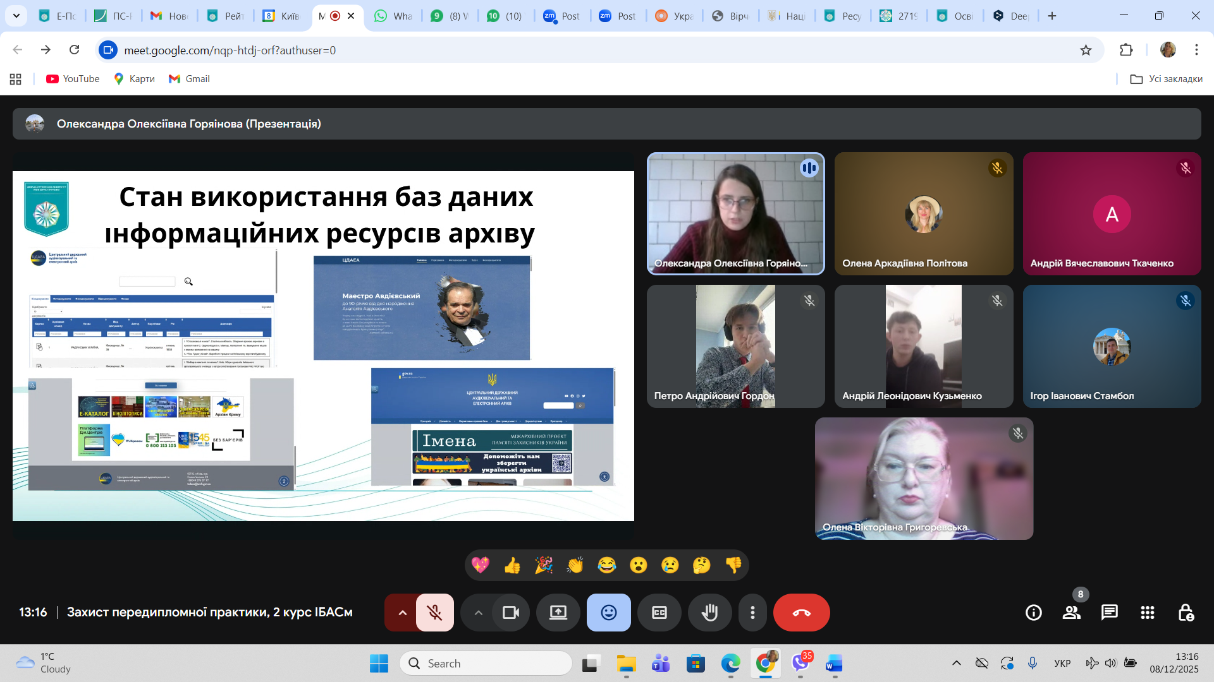Expand video settings chevron beside camera button
This screenshot has height=682, width=1214.
coord(479,612)
